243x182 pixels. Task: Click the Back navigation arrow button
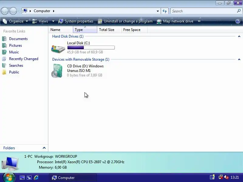5,11
